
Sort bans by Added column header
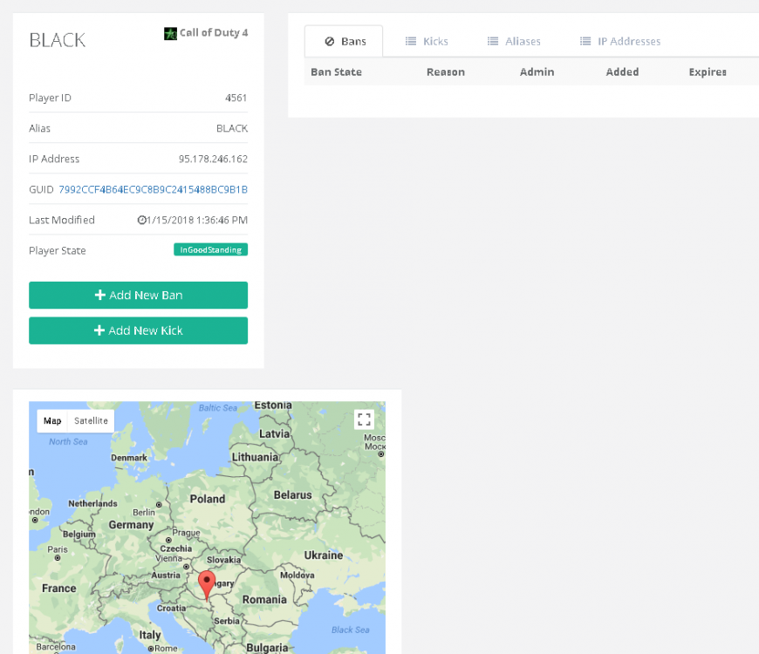[622, 72]
